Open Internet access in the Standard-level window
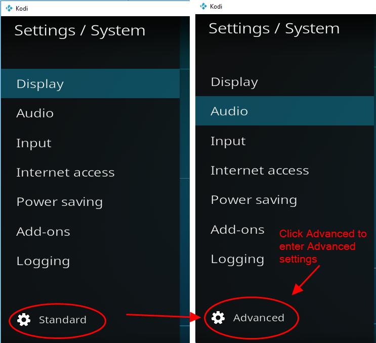Image resolution: width=376 pixels, height=343 pixels. (x=65, y=173)
